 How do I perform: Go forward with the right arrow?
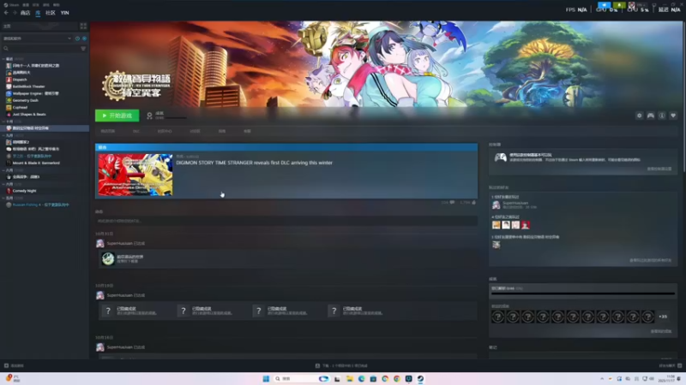pyautogui.click(x=14, y=13)
